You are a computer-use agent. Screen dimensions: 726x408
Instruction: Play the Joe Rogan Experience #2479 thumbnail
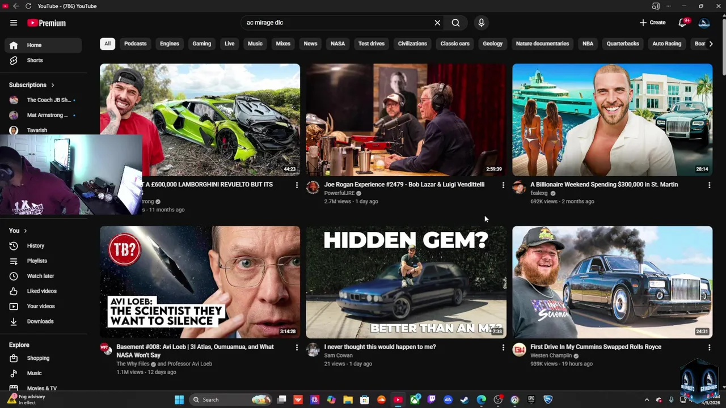click(x=406, y=120)
